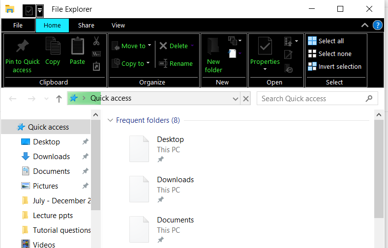Open the File menu tab

pos(18,25)
